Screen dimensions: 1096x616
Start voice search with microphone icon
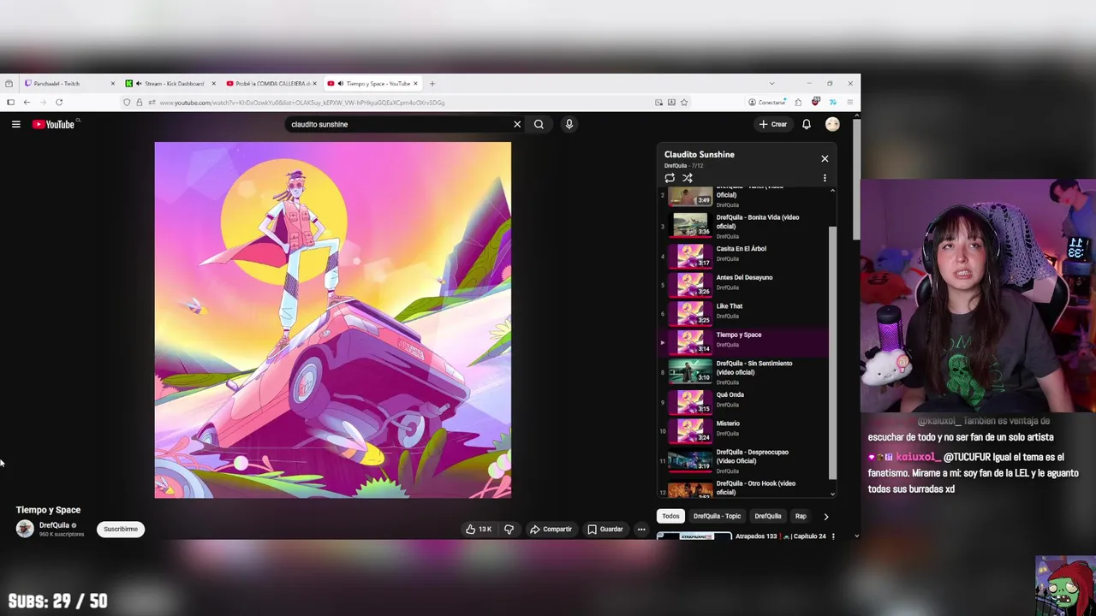coord(569,124)
